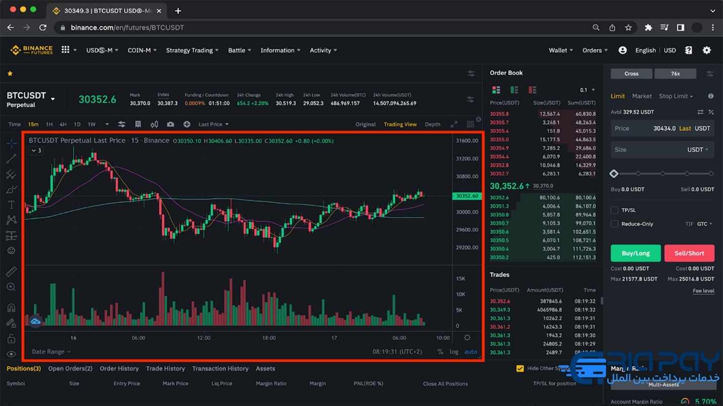Enable the TP/SL checkbox
This screenshot has height=406, width=723.
[x=614, y=210]
